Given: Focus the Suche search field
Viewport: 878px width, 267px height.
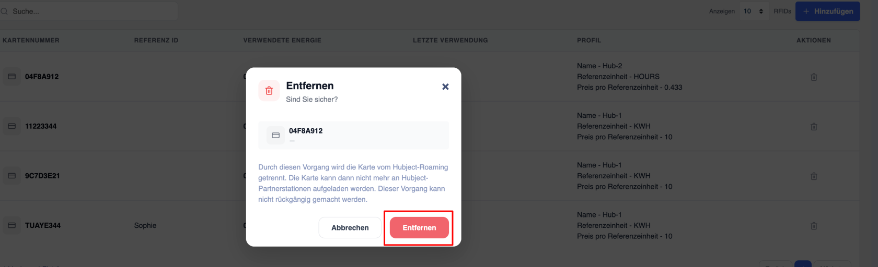Looking at the screenshot, I should (x=89, y=11).
